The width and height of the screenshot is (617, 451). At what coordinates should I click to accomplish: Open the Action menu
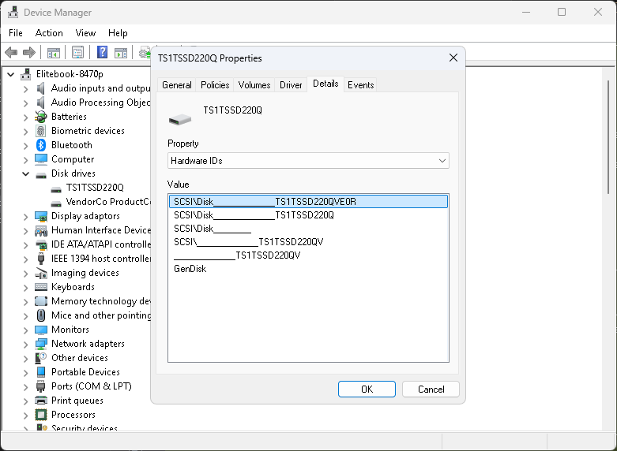[49, 33]
